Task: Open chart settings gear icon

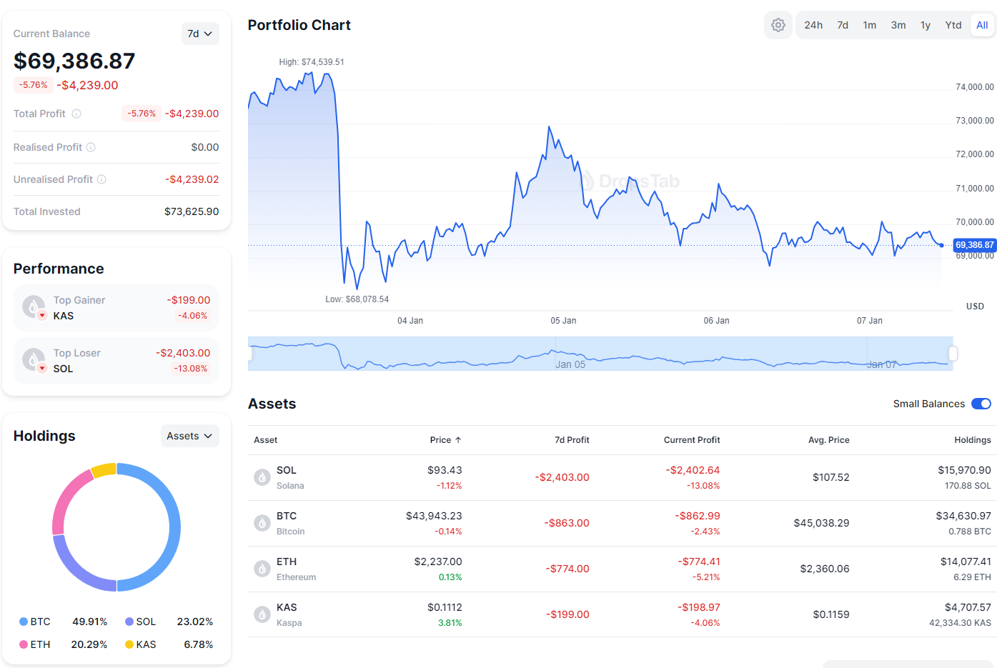Action: pyautogui.click(x=778, y=25)
